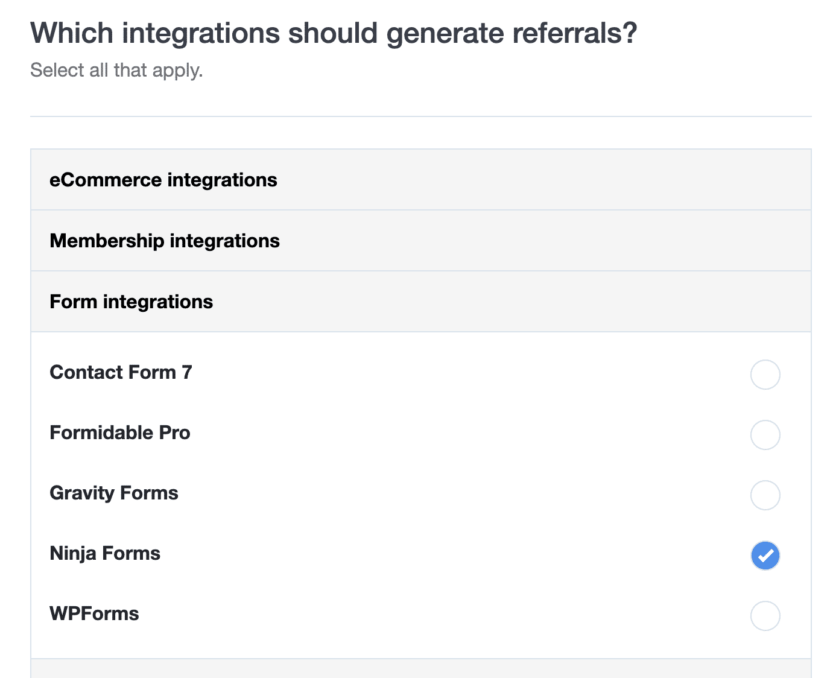Collapse the Form integrations section
The width and height of the screenshot is (830, 678).
click(x=131, y=302)
